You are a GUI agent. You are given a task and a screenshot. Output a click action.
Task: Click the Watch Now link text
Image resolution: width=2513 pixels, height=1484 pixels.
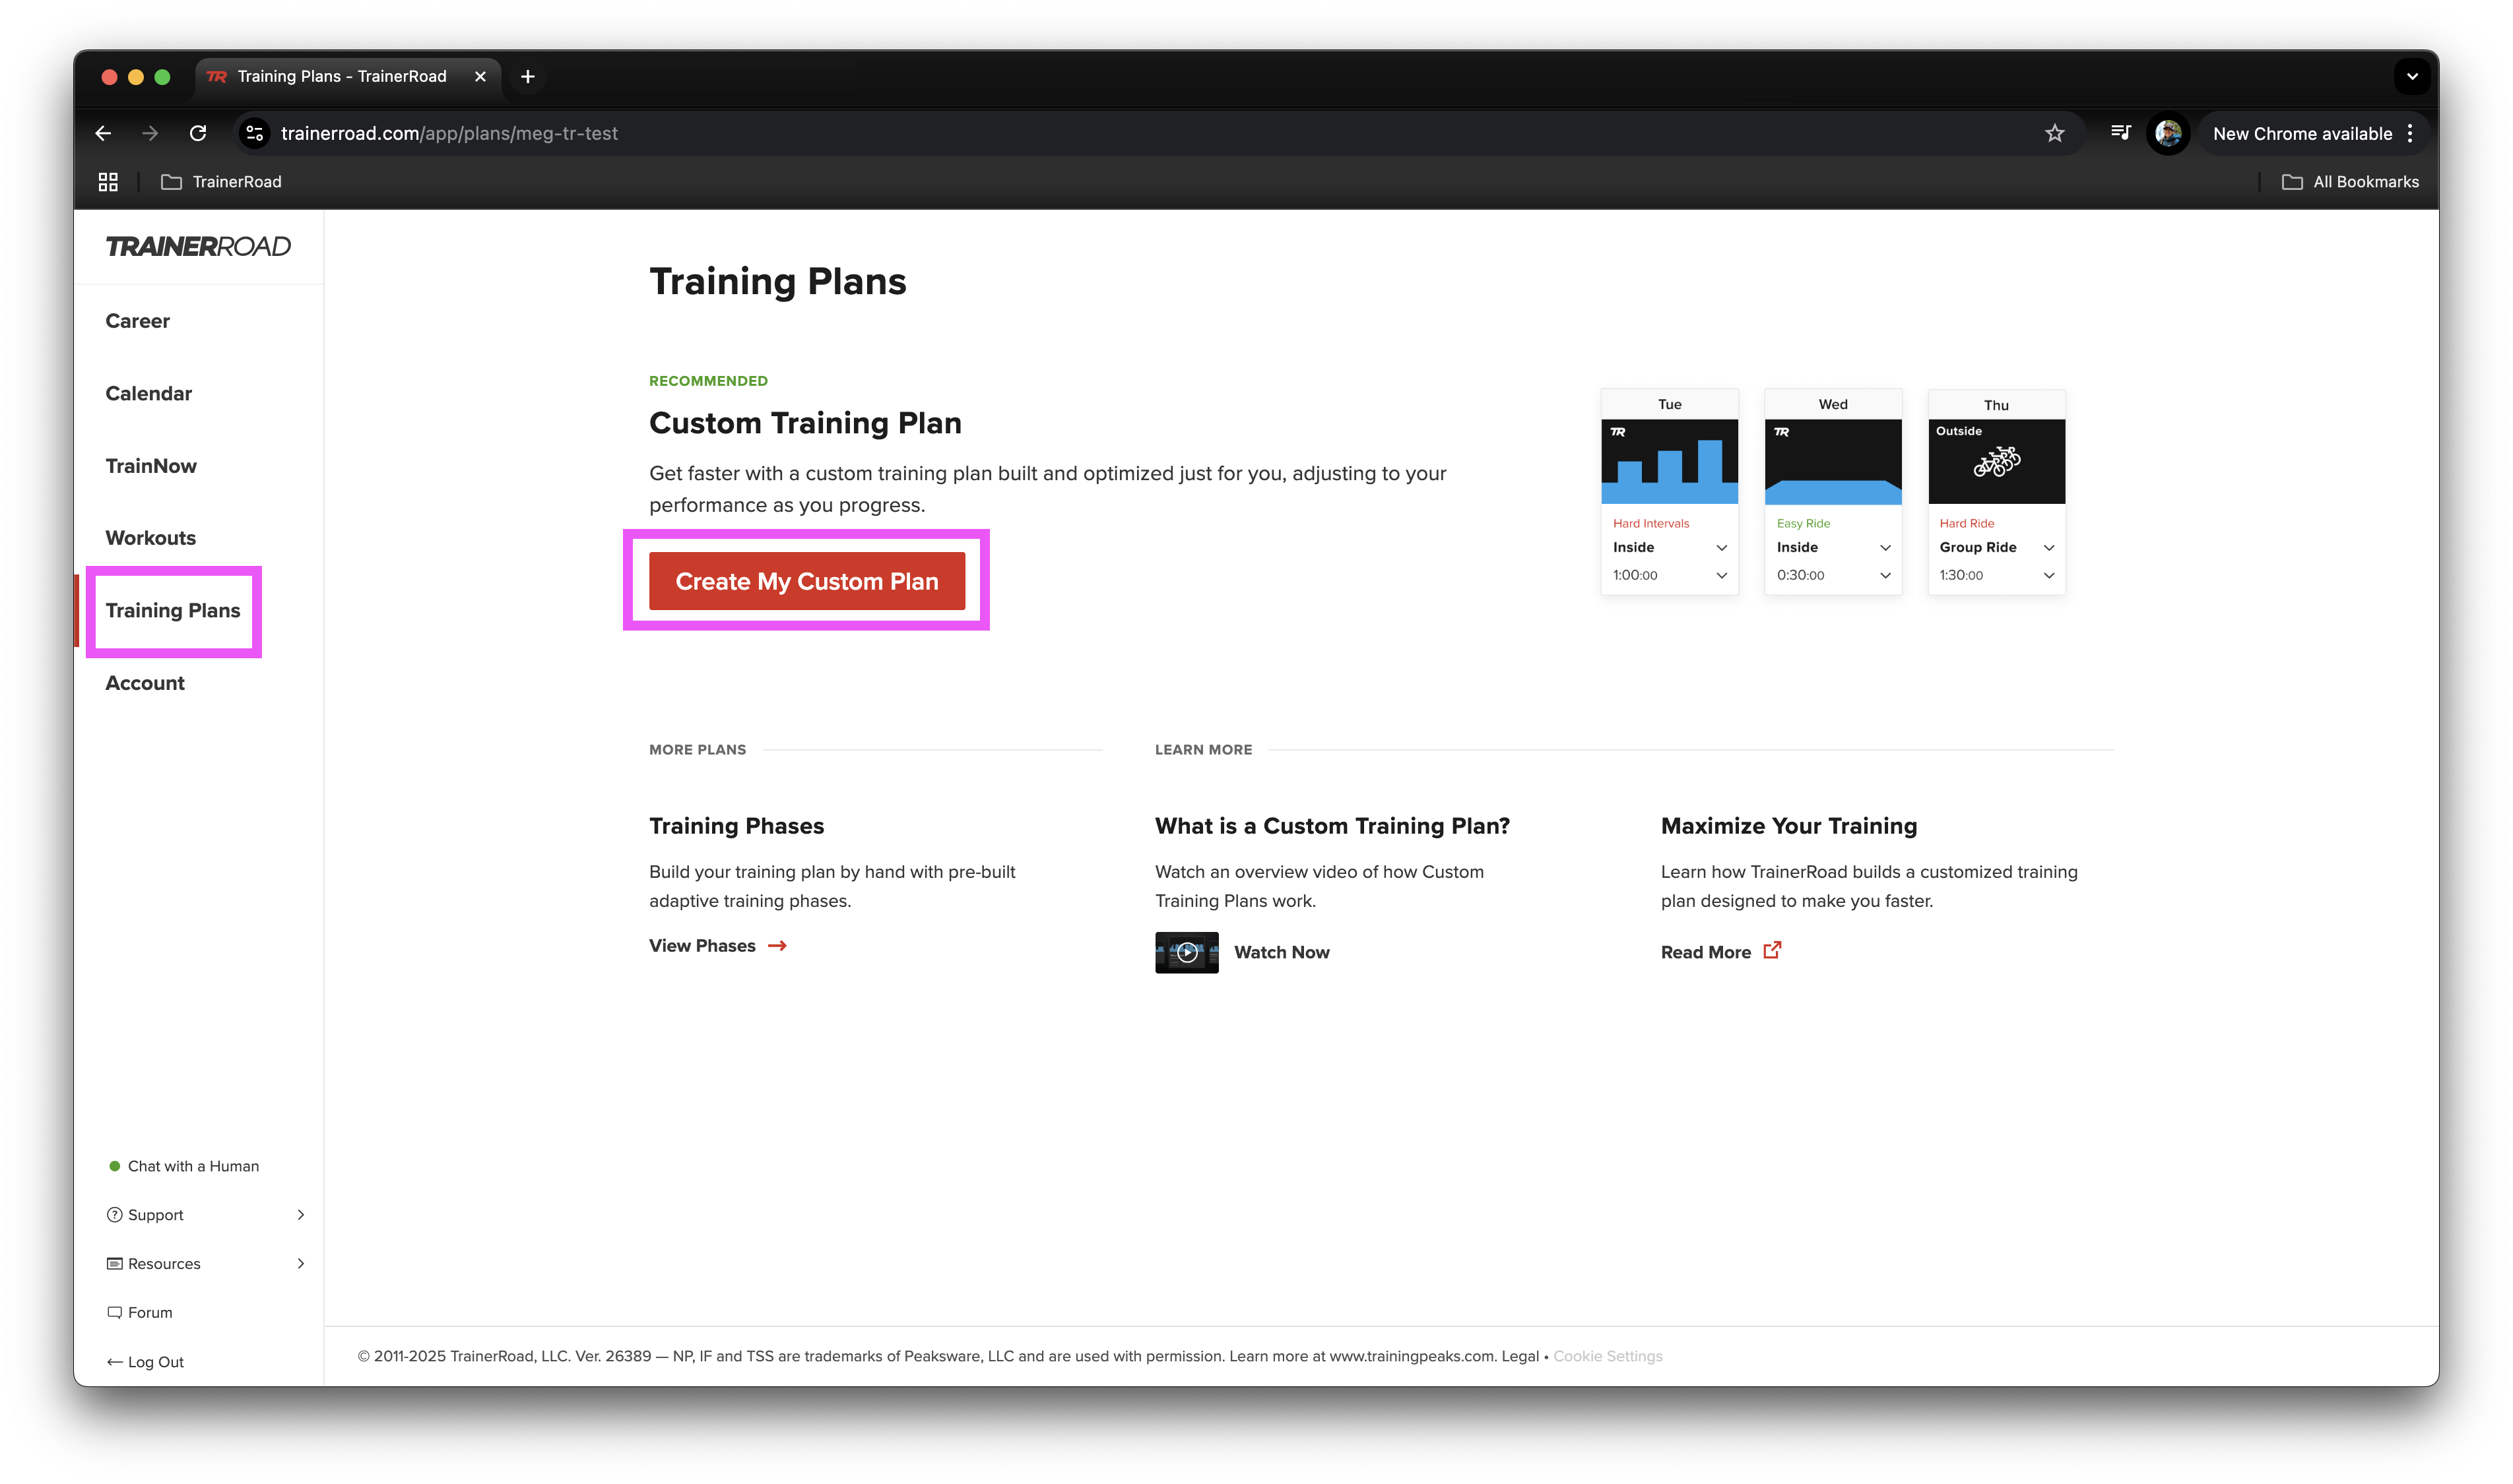click(x=1282, y=953)
